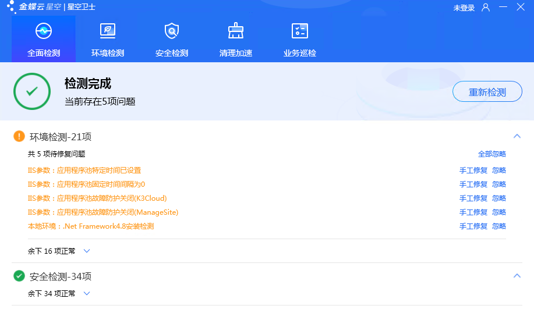
Task: Collapse the 环境检测-21项 section
Action: [517, 136]
